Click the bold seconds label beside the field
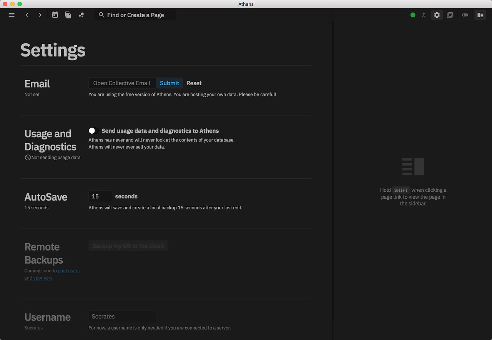The height and width of the screenshot is (340, 492). coord(126,196)
